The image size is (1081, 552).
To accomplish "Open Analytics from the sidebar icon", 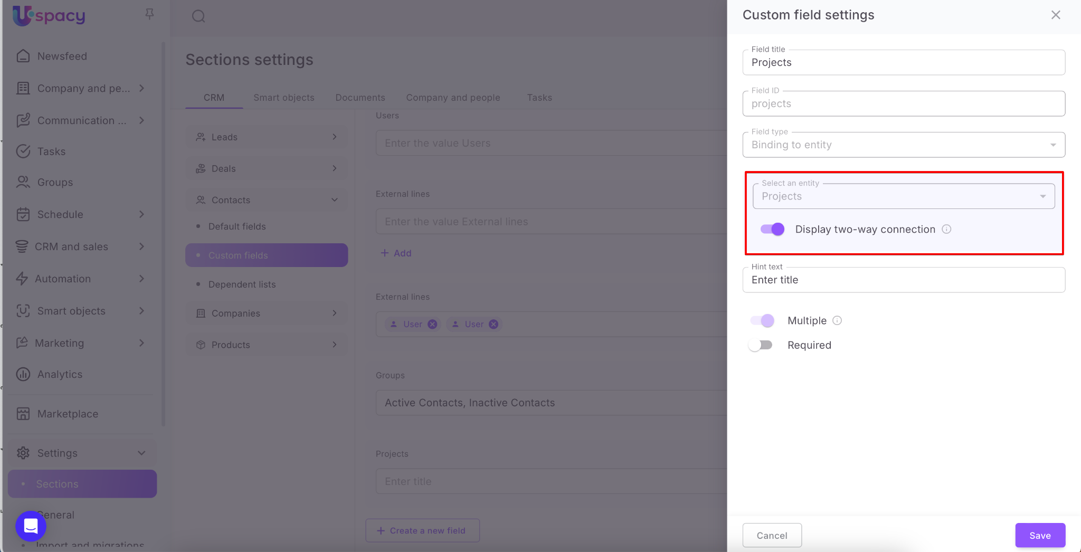I will [x=23, y=374].
